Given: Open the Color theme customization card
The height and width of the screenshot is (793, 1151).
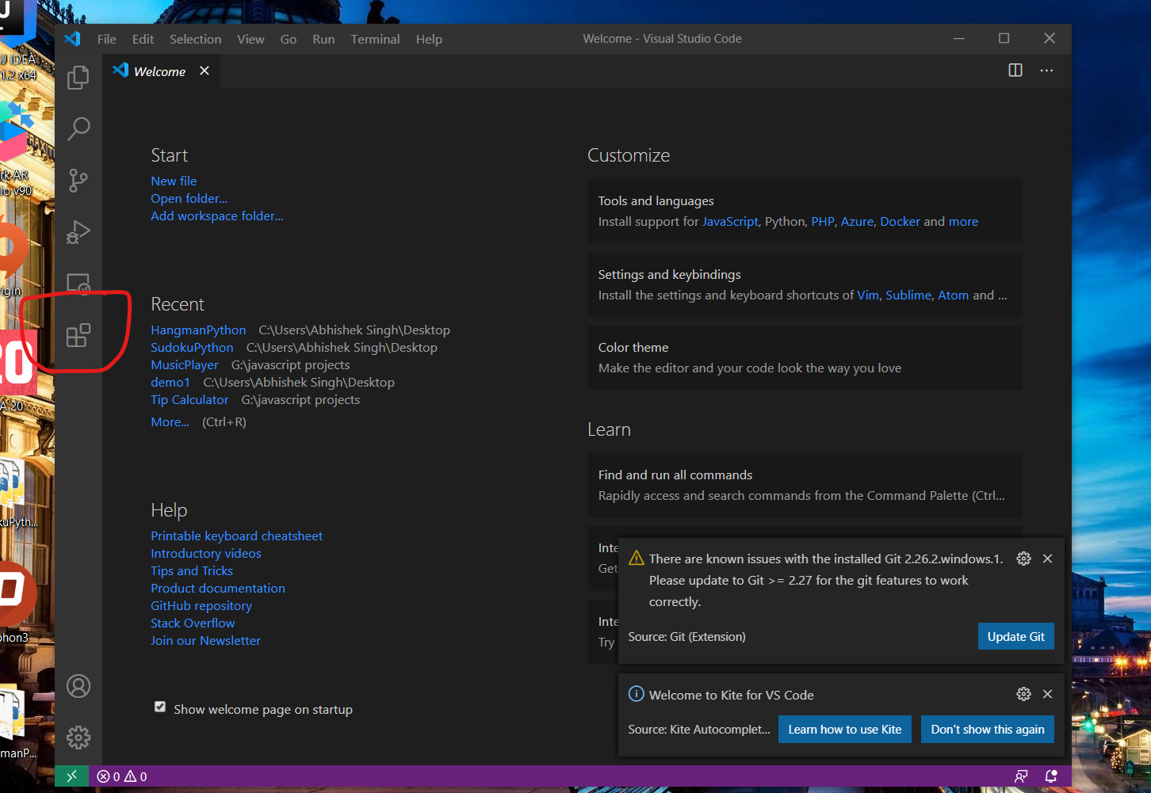Looking at the screenshot, I should point(805,357).
